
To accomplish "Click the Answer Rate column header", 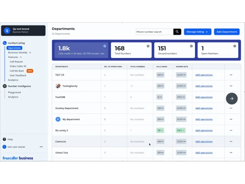I will pyautogui.click(x=182, y=67).
